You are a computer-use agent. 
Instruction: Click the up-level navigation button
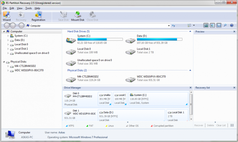(x=22, y=25)
